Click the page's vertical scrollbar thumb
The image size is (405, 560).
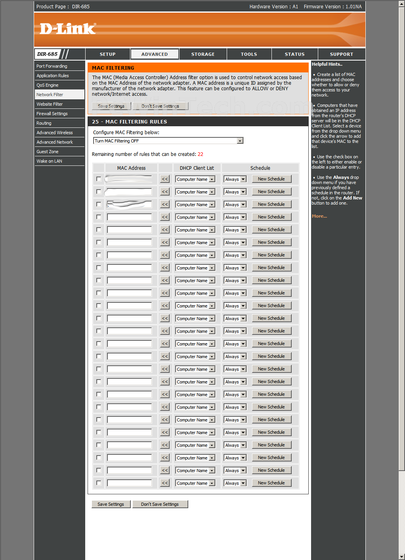pos(401,239)
